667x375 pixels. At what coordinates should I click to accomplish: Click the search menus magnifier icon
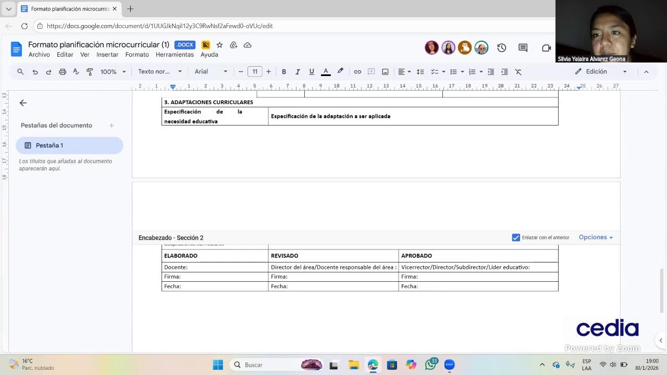(x=20, y=72)
